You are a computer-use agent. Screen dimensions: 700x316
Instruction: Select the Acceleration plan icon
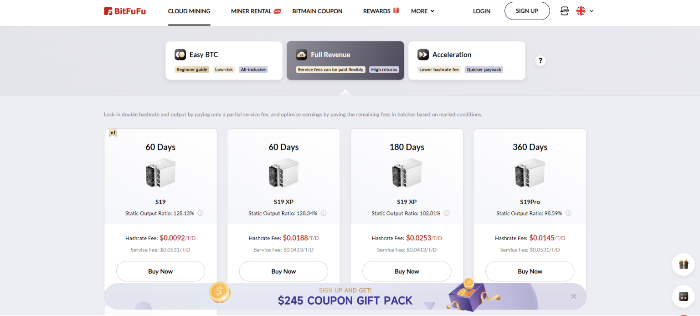423,54
